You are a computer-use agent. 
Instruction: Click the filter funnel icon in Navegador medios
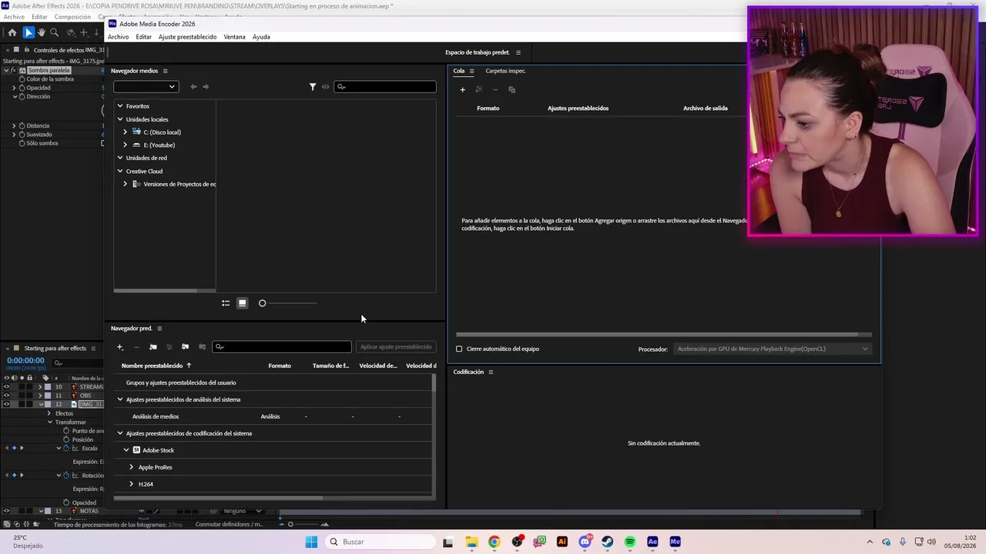[313, 87]
